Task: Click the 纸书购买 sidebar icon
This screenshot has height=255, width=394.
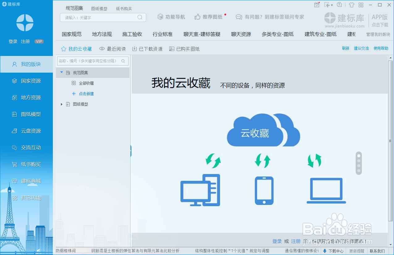Action: coord(26,164)
